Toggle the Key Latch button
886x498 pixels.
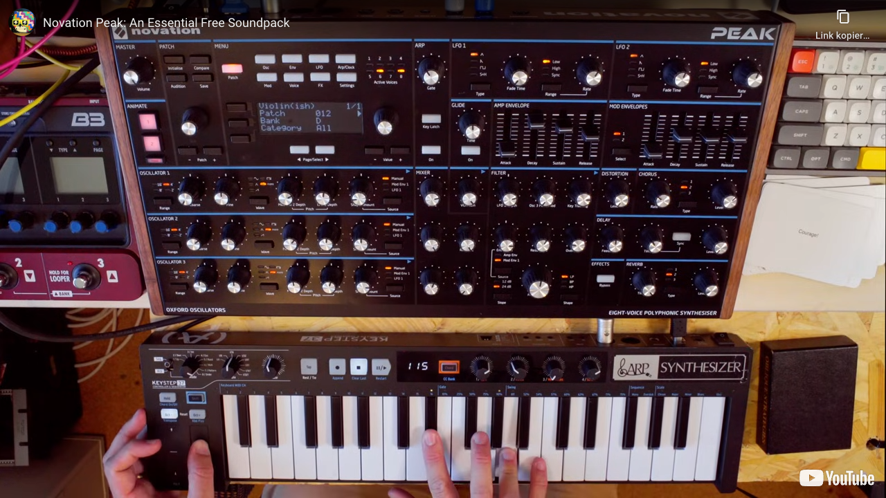point(431,119)
